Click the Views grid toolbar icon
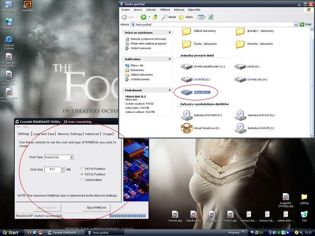 click(201, 17)
